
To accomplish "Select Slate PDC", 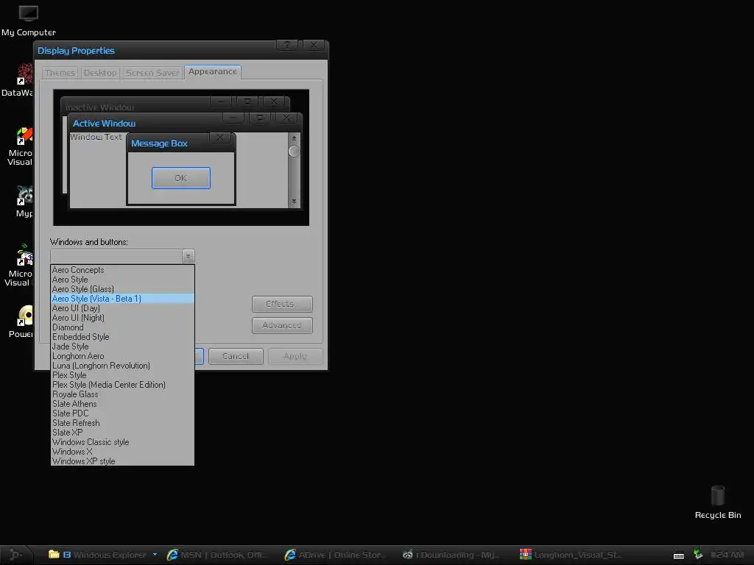I will click(123, 413).
